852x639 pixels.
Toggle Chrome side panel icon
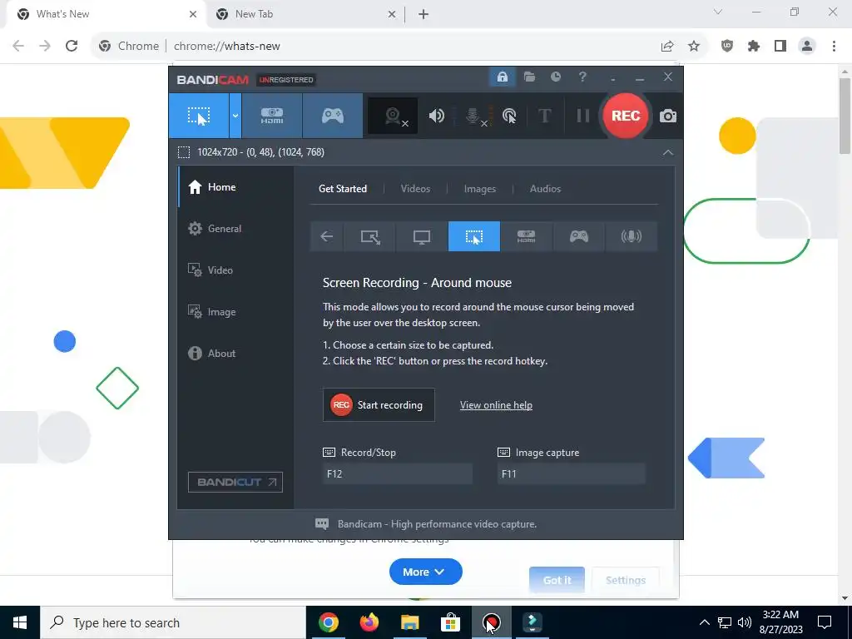[x=780, y=47]
